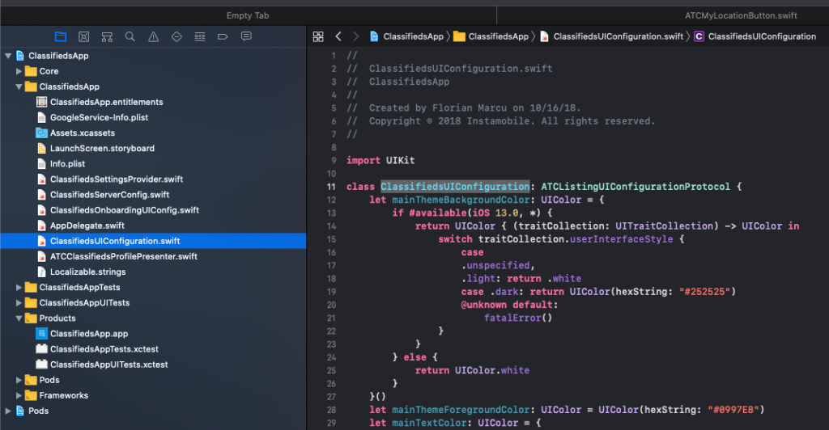Image resolution: width=829 pixels, height=430 pixels.
Task: Expand the ClassifiedsAppTests folder
Action: (x=19, y=288)
